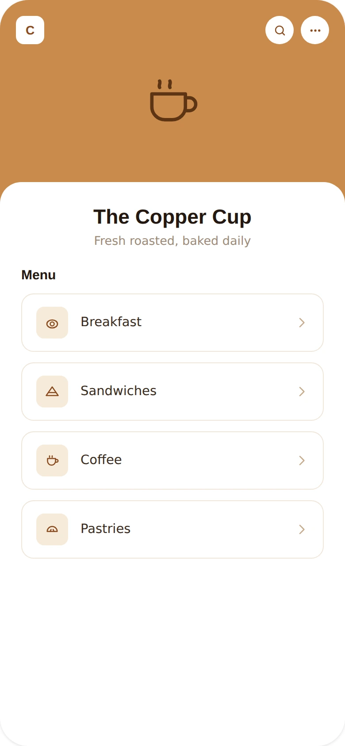Open the Pastries menu label
This screenshot has width=345, height=746.
coord(106,529)
